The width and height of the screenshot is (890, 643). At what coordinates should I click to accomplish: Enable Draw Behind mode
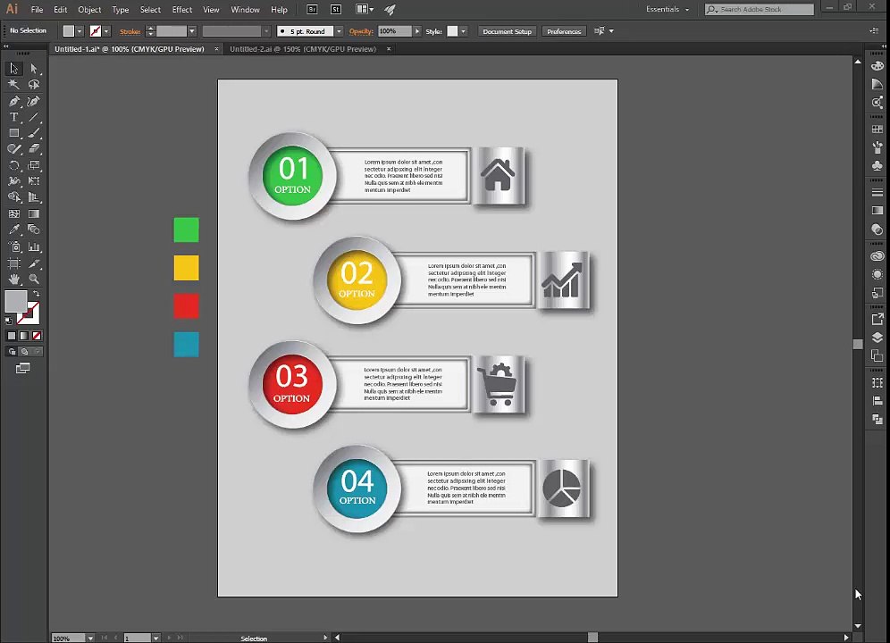(x=24, y=352)
